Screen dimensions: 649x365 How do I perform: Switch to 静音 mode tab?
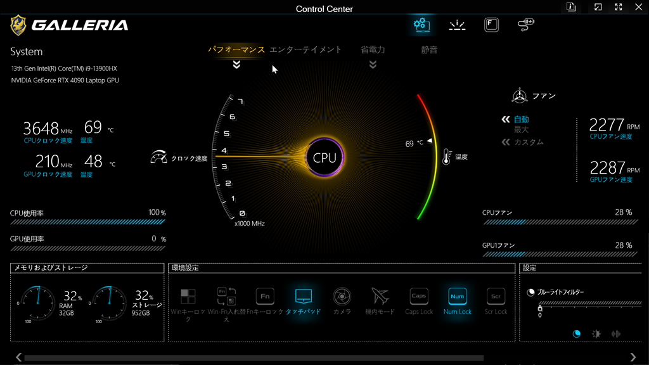click(429, 49)
